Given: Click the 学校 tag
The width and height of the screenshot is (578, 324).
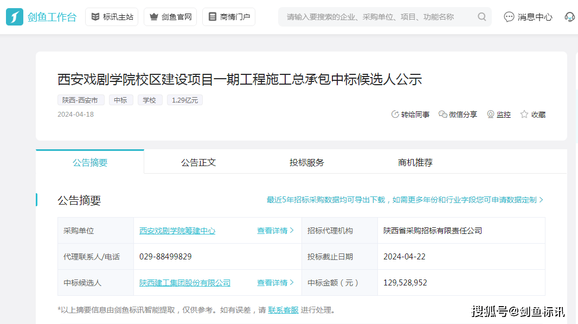Looking at the screenshot, I should [x=150, y=100].
